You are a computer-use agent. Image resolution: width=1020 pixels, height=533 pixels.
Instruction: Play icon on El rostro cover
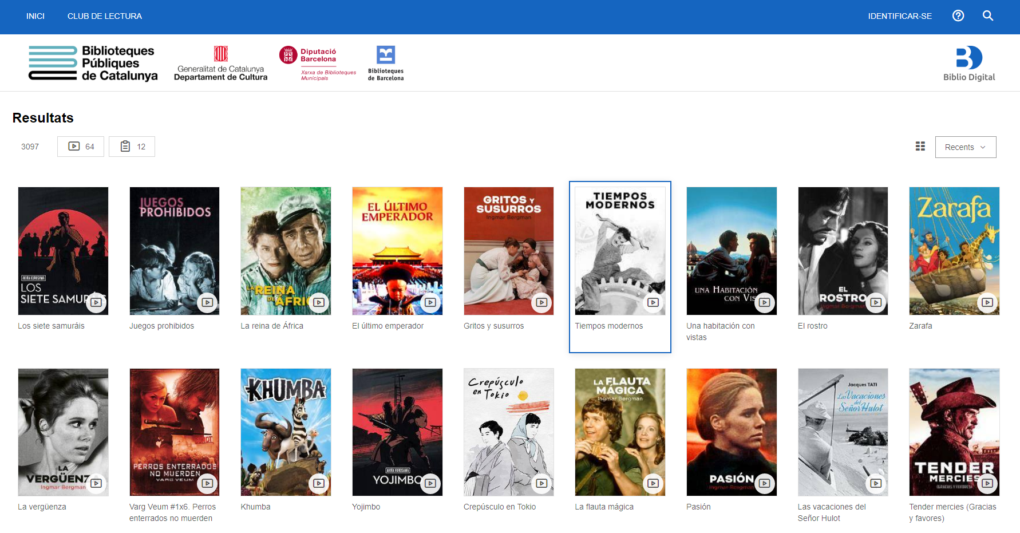point(876,302)
